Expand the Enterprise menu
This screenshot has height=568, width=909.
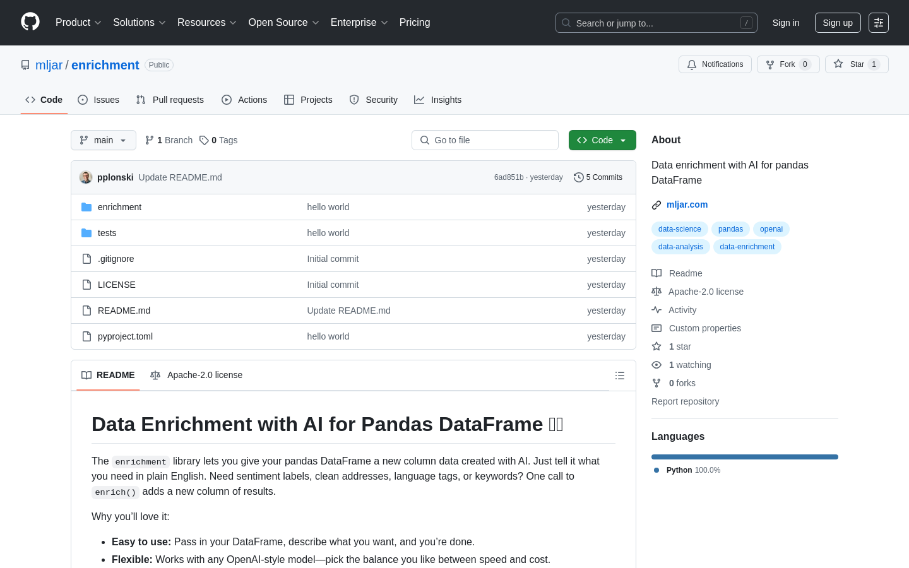(x=359, y=22)
